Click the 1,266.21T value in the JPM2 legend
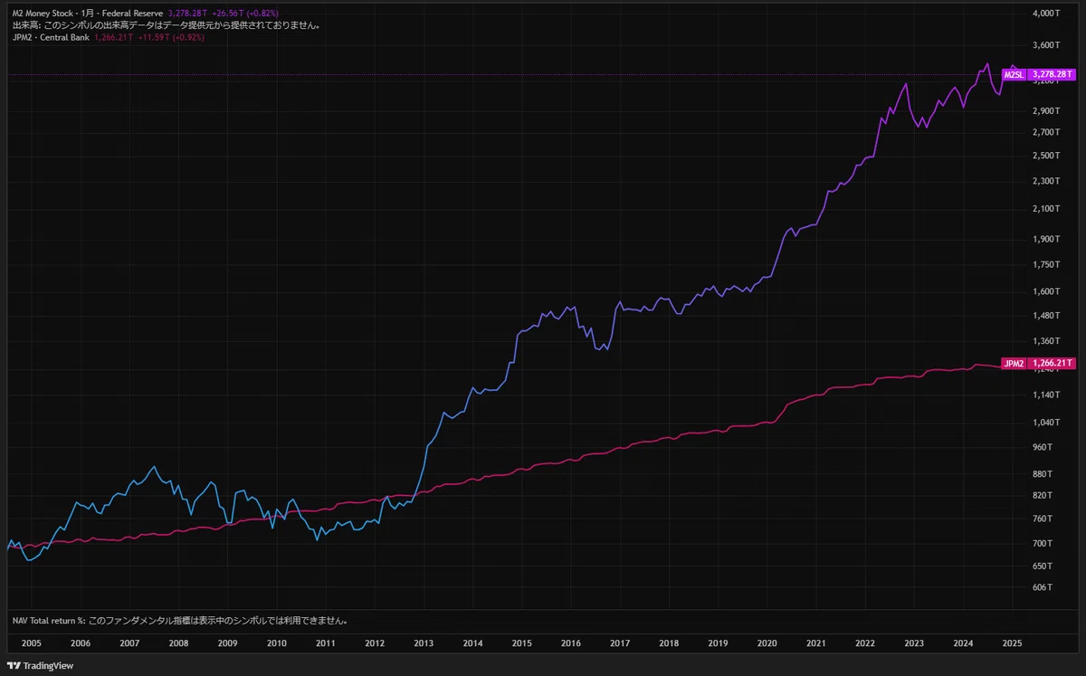 [113, 37]
